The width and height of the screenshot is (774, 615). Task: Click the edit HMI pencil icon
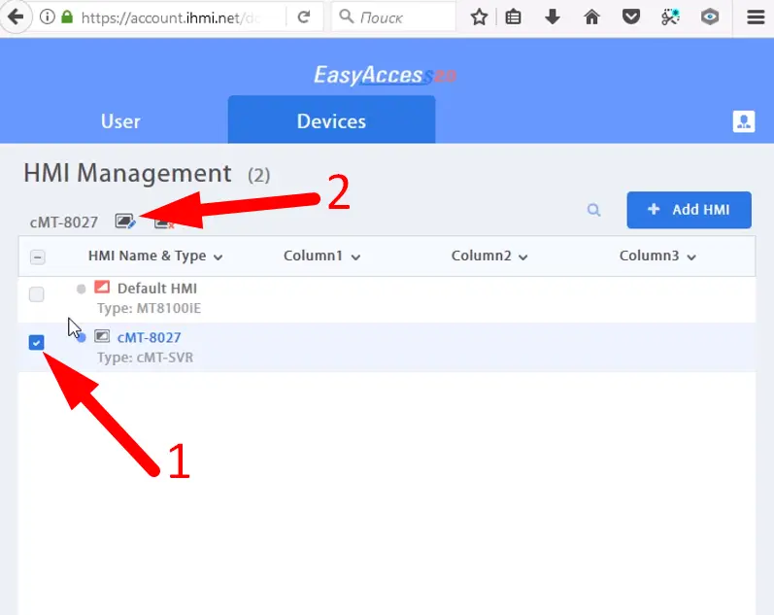tap(125, 222)
